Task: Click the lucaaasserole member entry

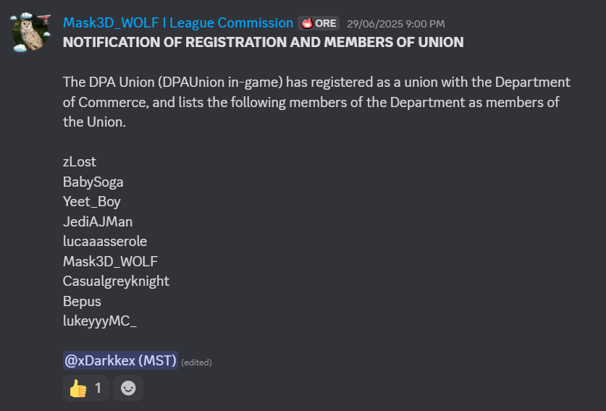Action: [105, 242]
